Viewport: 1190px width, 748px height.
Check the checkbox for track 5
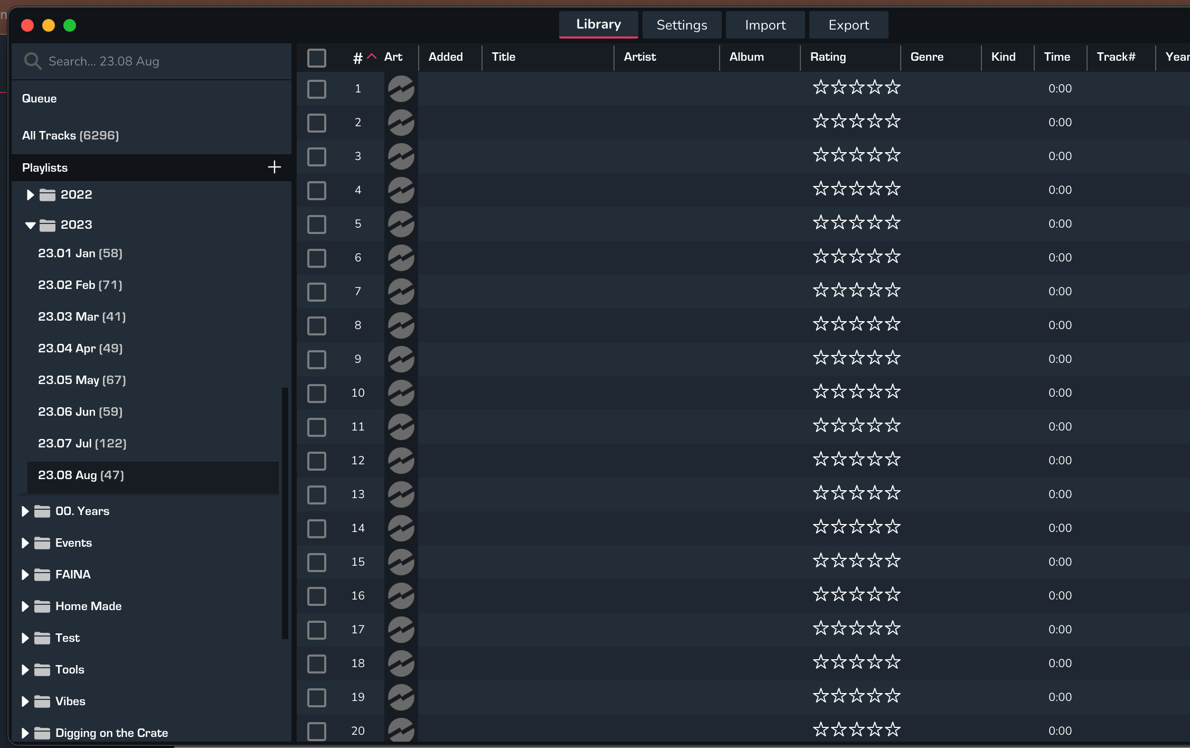coord(317,224)
